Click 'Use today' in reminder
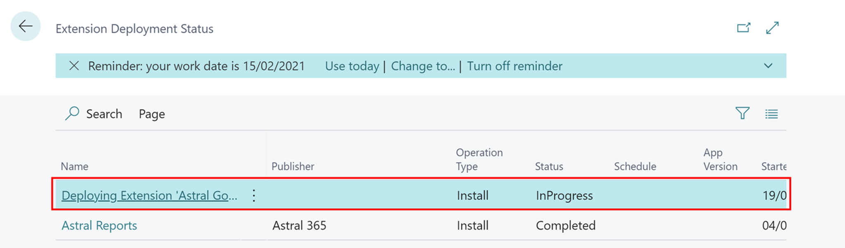Image resolution: width=845 pixels, height=248 pixels. (x=352, y=66)
